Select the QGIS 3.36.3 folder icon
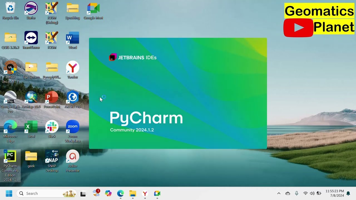The width and height of the screenshot is (356, 200). (10, 40)
